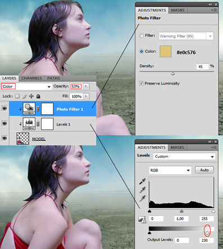Viewport: 223px width, 249px height.
Task: Collapse the Photo Filter panel double-arrow icon
Action: point(210,4)
